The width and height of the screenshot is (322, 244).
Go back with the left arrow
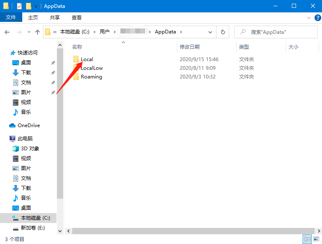7,32
